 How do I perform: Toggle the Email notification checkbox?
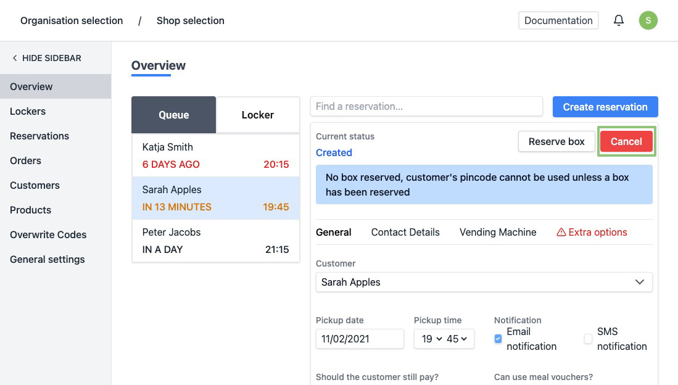(498, 339)
